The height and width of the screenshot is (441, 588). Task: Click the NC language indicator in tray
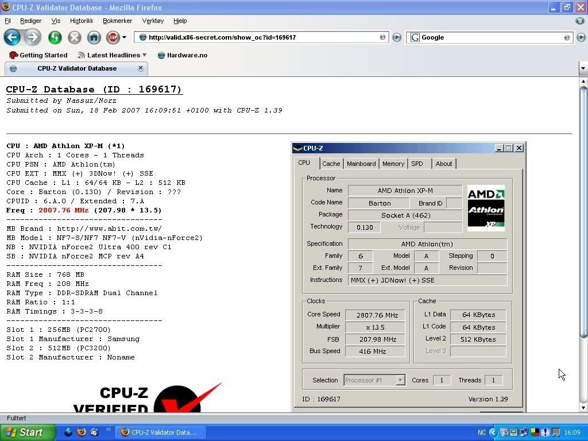pyautogui.click(x=482, y=433)
